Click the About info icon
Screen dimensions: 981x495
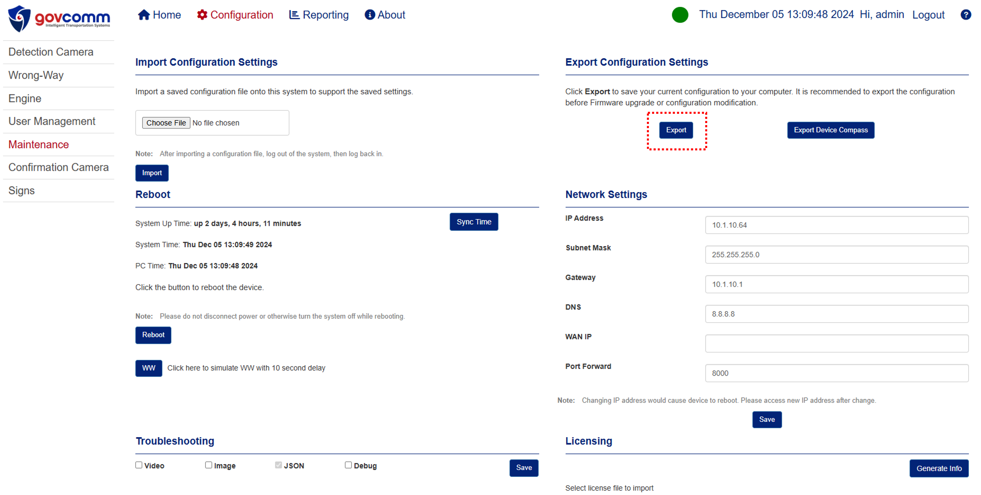(369, 15)
